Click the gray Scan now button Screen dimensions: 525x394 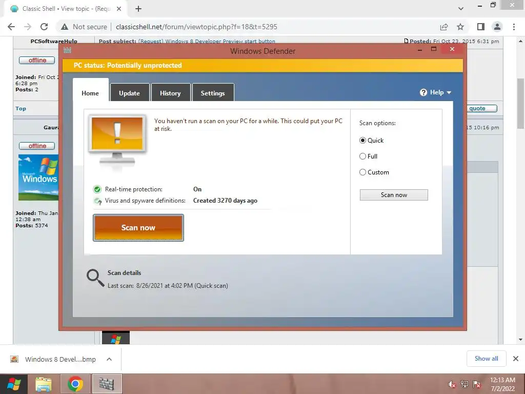click(x=394, y=195)
